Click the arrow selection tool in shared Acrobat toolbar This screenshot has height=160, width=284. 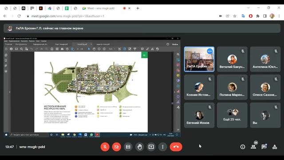(89, 49)
